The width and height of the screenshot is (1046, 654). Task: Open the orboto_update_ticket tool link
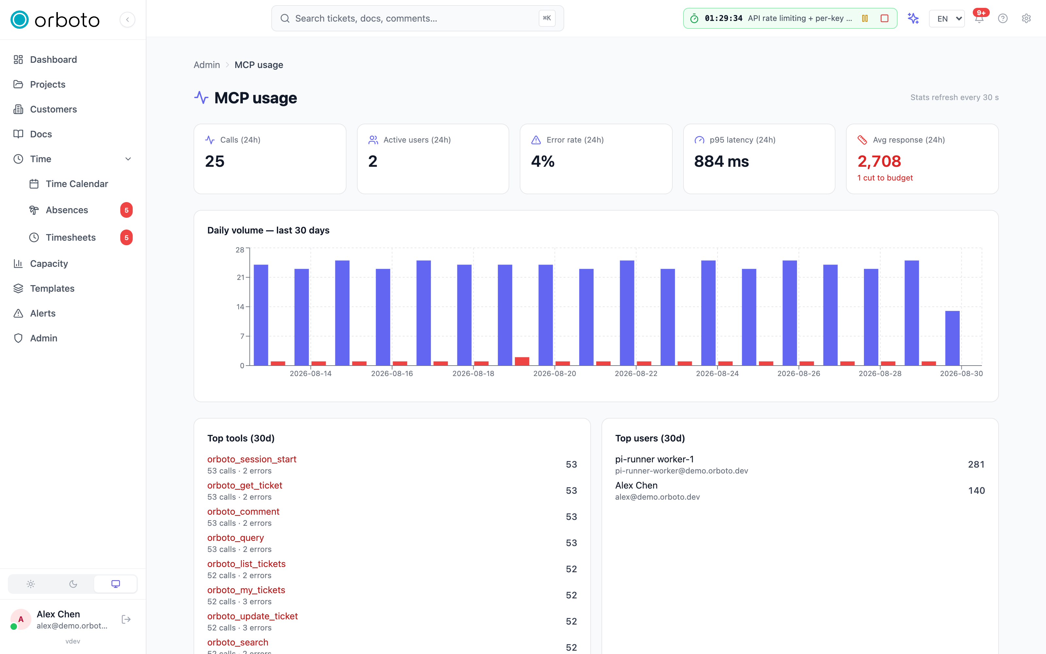pos(252,616)
